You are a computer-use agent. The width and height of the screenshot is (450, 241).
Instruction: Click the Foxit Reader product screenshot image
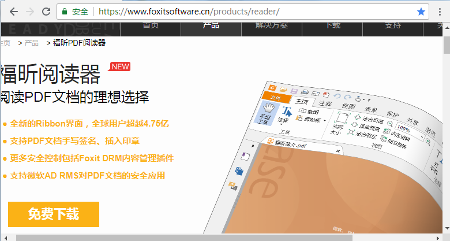pos(323,158)
